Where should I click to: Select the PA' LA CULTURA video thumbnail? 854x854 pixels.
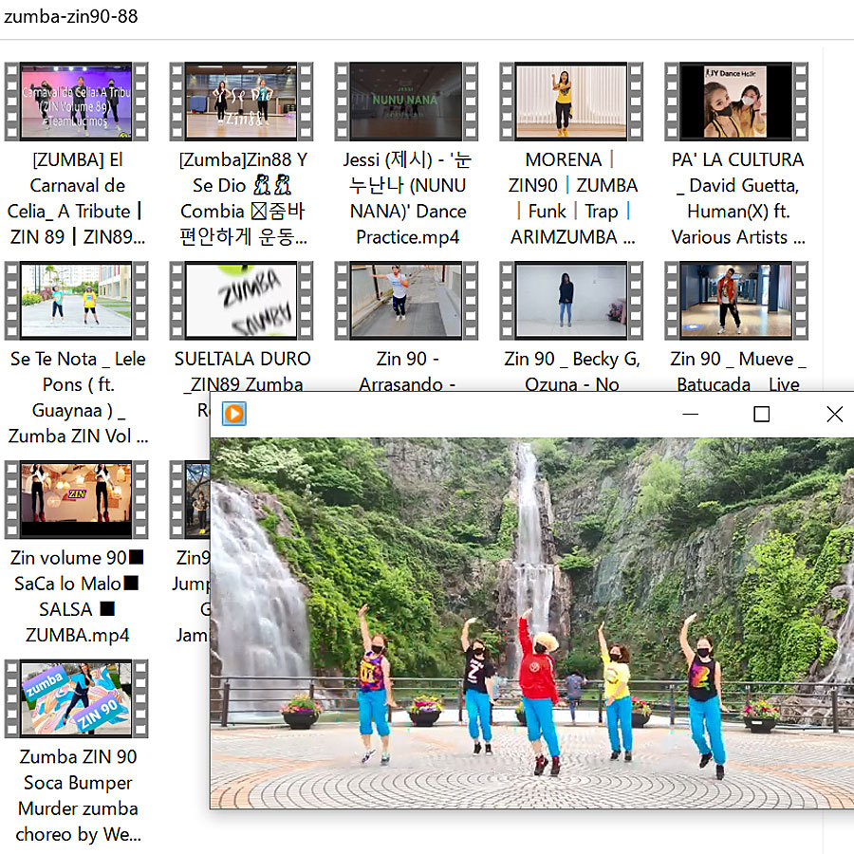736,102
